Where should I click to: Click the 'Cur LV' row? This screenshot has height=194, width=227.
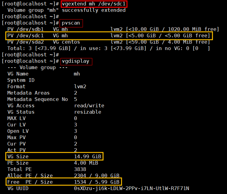42,125
